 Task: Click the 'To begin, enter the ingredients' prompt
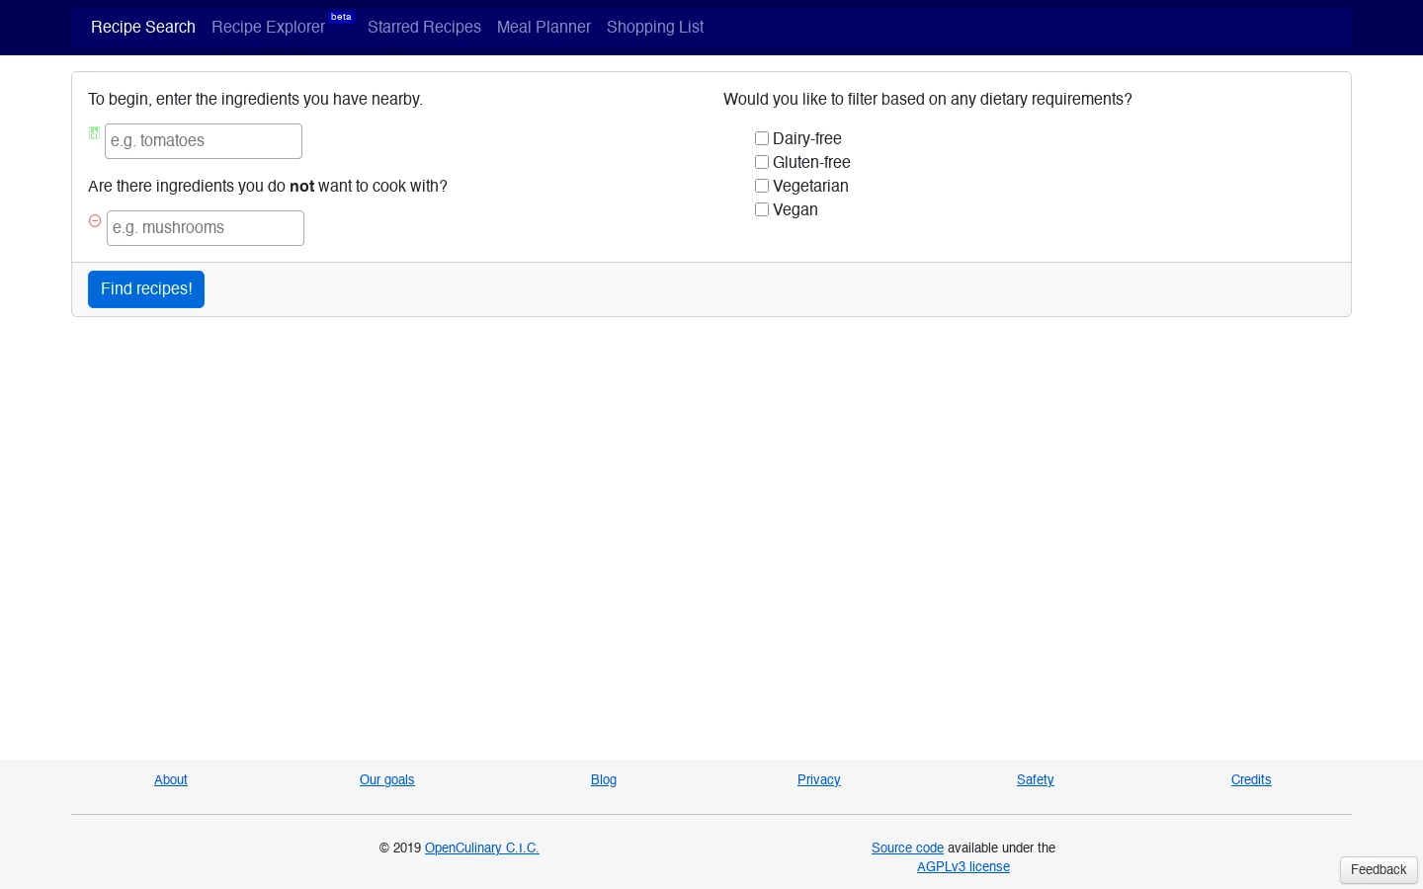[x=255, y=99]
